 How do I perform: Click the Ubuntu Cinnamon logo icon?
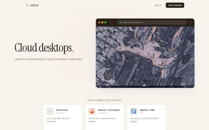click(92, 111)
